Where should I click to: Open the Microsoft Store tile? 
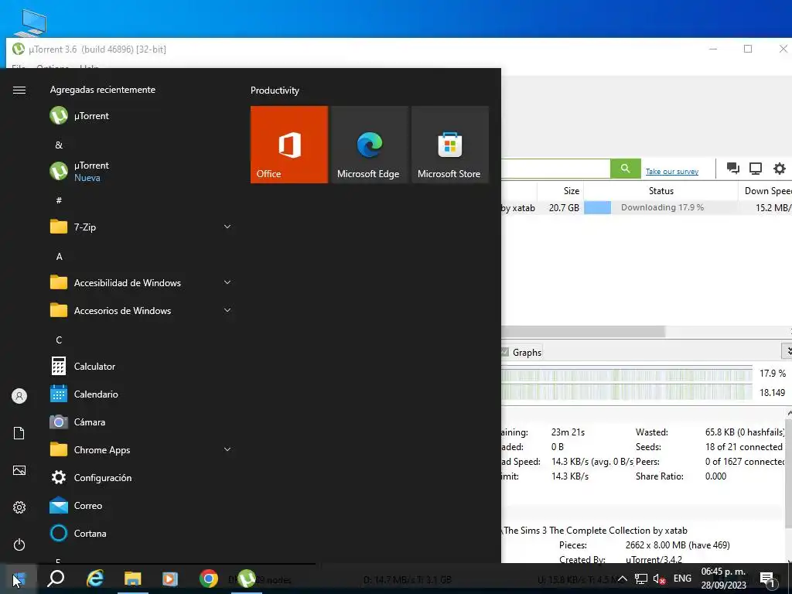(450, 145)
